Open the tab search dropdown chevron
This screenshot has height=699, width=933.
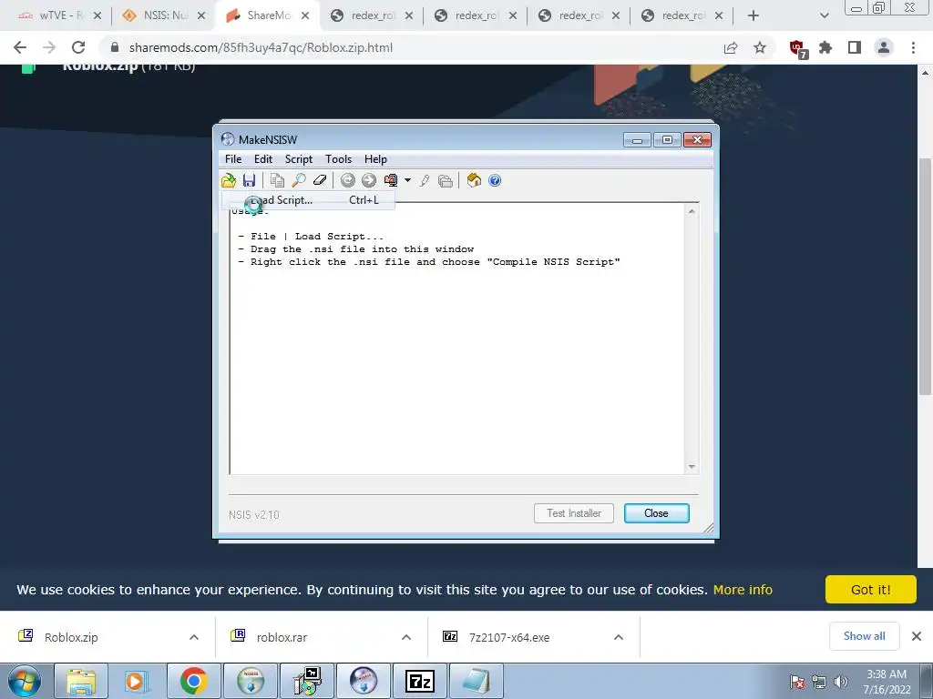[x=824, y=15]
